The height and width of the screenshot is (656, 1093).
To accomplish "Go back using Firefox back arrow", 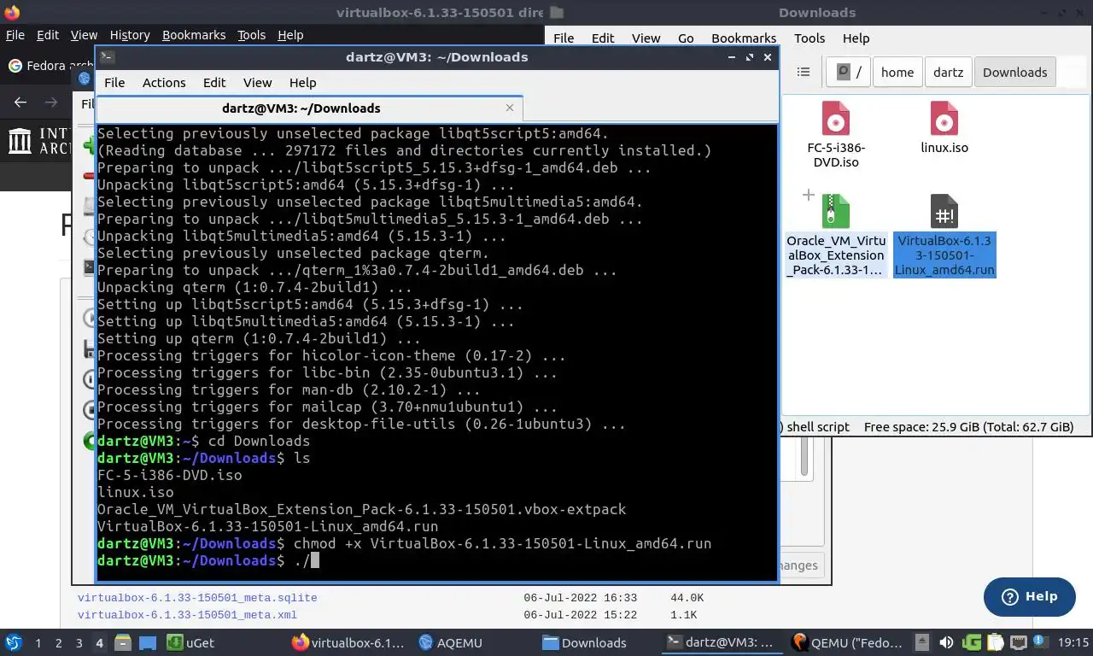I will (20, 102).
